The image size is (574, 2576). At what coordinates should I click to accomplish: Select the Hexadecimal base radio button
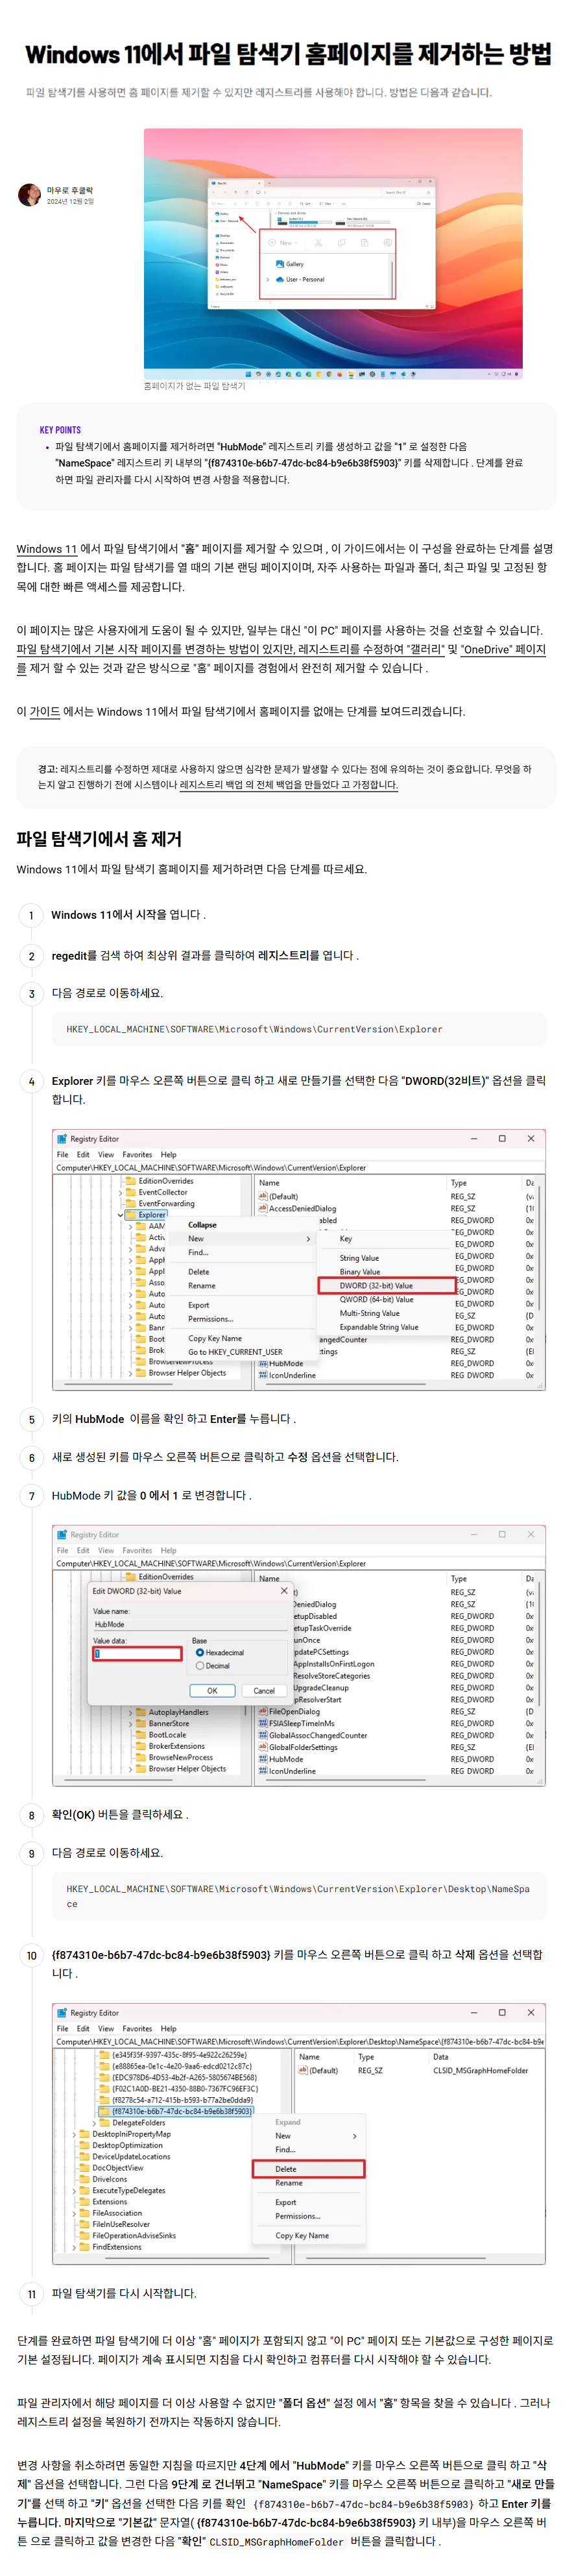click(x=200, y=1653)
